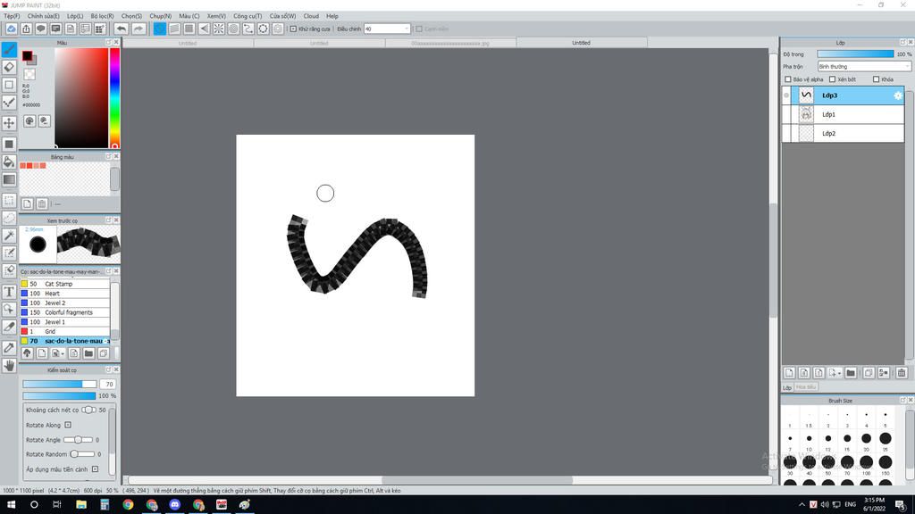Screen dimensions: 915x514
Task: Open the Pha trộn blend mode dropdown
Action: (x=863, y=67)
